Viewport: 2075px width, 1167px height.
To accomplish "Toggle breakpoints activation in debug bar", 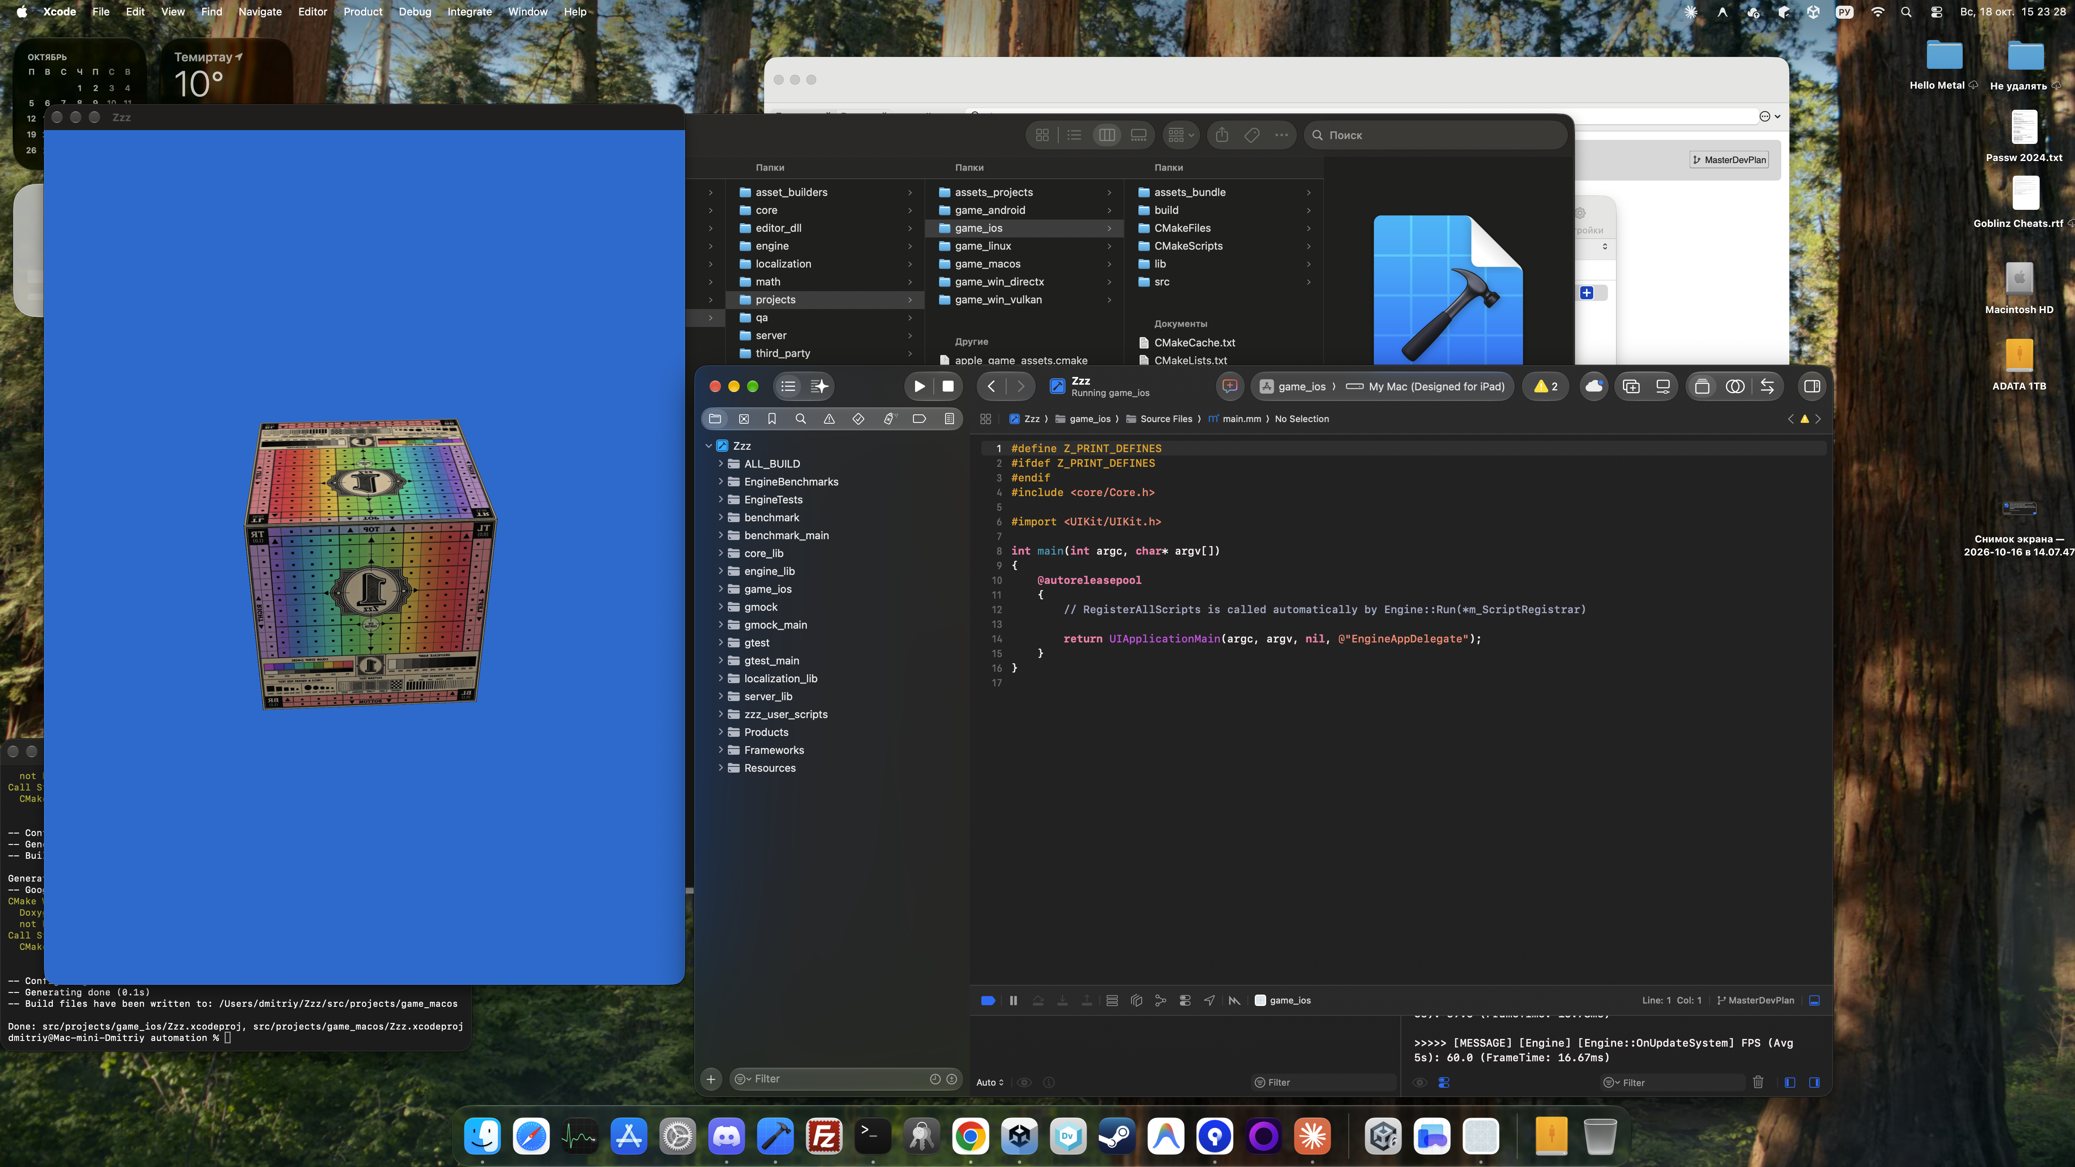I will [988, 1000].
